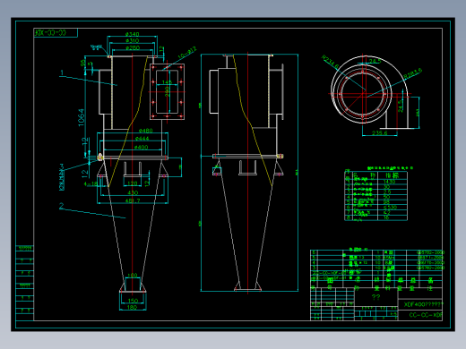Click the 1:5 scale text

click(x=393, y=314)
